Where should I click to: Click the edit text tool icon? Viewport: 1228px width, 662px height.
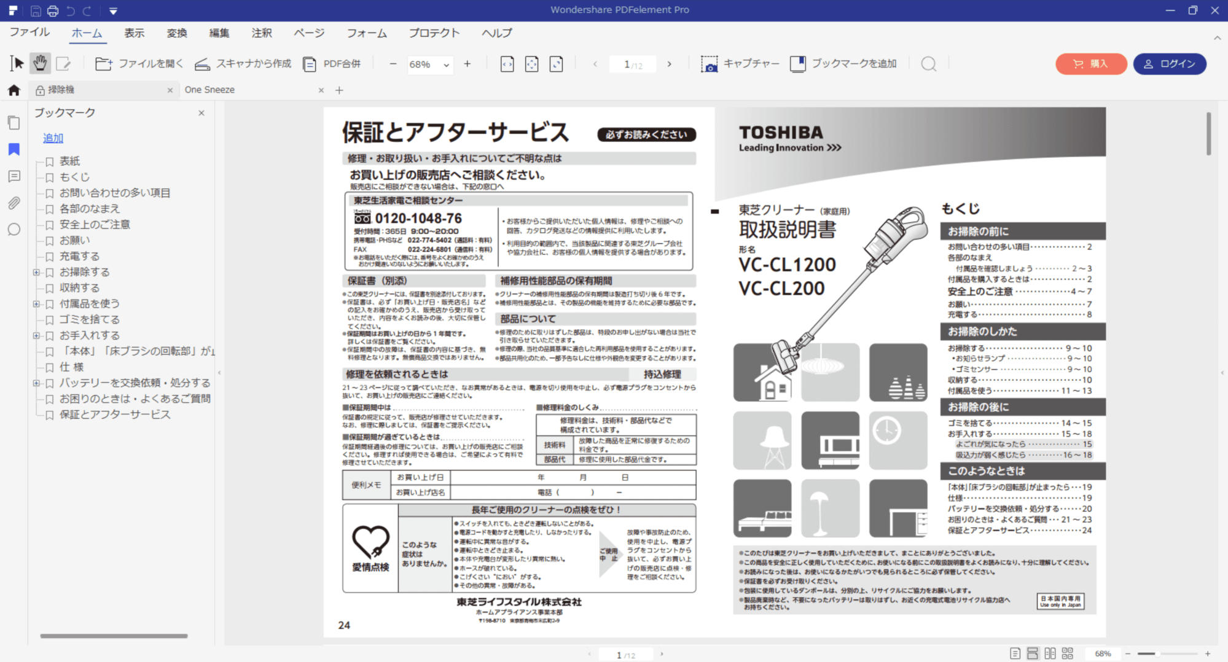point(63,63)
